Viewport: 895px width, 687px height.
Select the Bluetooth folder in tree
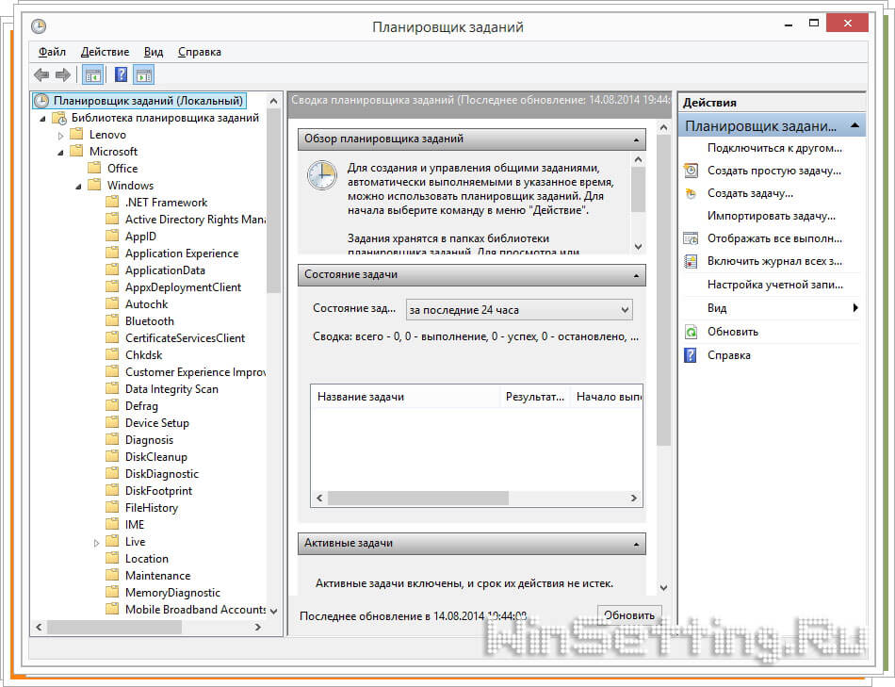point(149,321)
